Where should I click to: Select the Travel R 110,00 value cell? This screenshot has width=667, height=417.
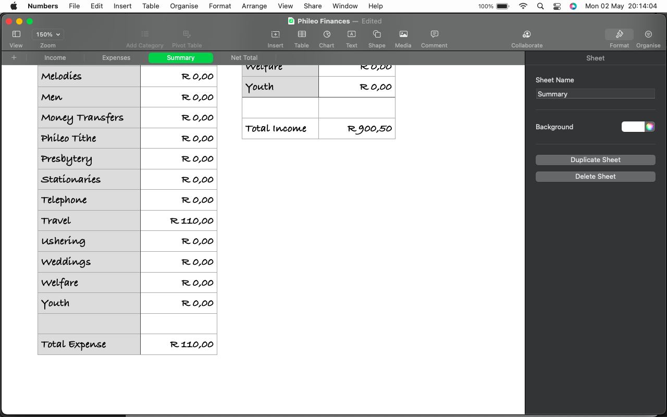pos(179,220)
